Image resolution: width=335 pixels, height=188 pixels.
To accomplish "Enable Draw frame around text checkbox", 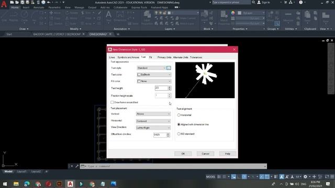I will pos(112,102).
